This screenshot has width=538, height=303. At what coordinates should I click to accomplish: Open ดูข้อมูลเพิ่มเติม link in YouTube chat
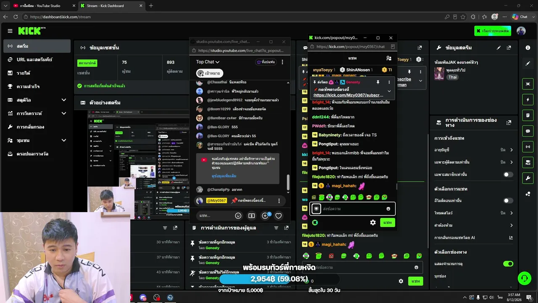[x=224, y=176]
